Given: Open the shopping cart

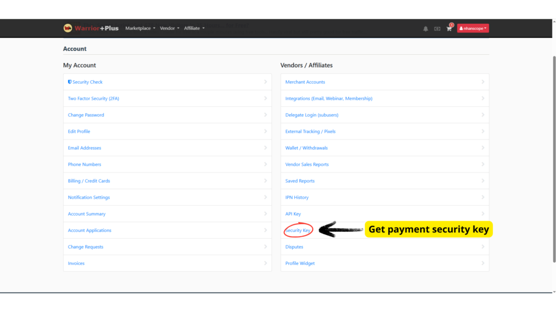Looking at the screenshot, I should pos(449,29).
